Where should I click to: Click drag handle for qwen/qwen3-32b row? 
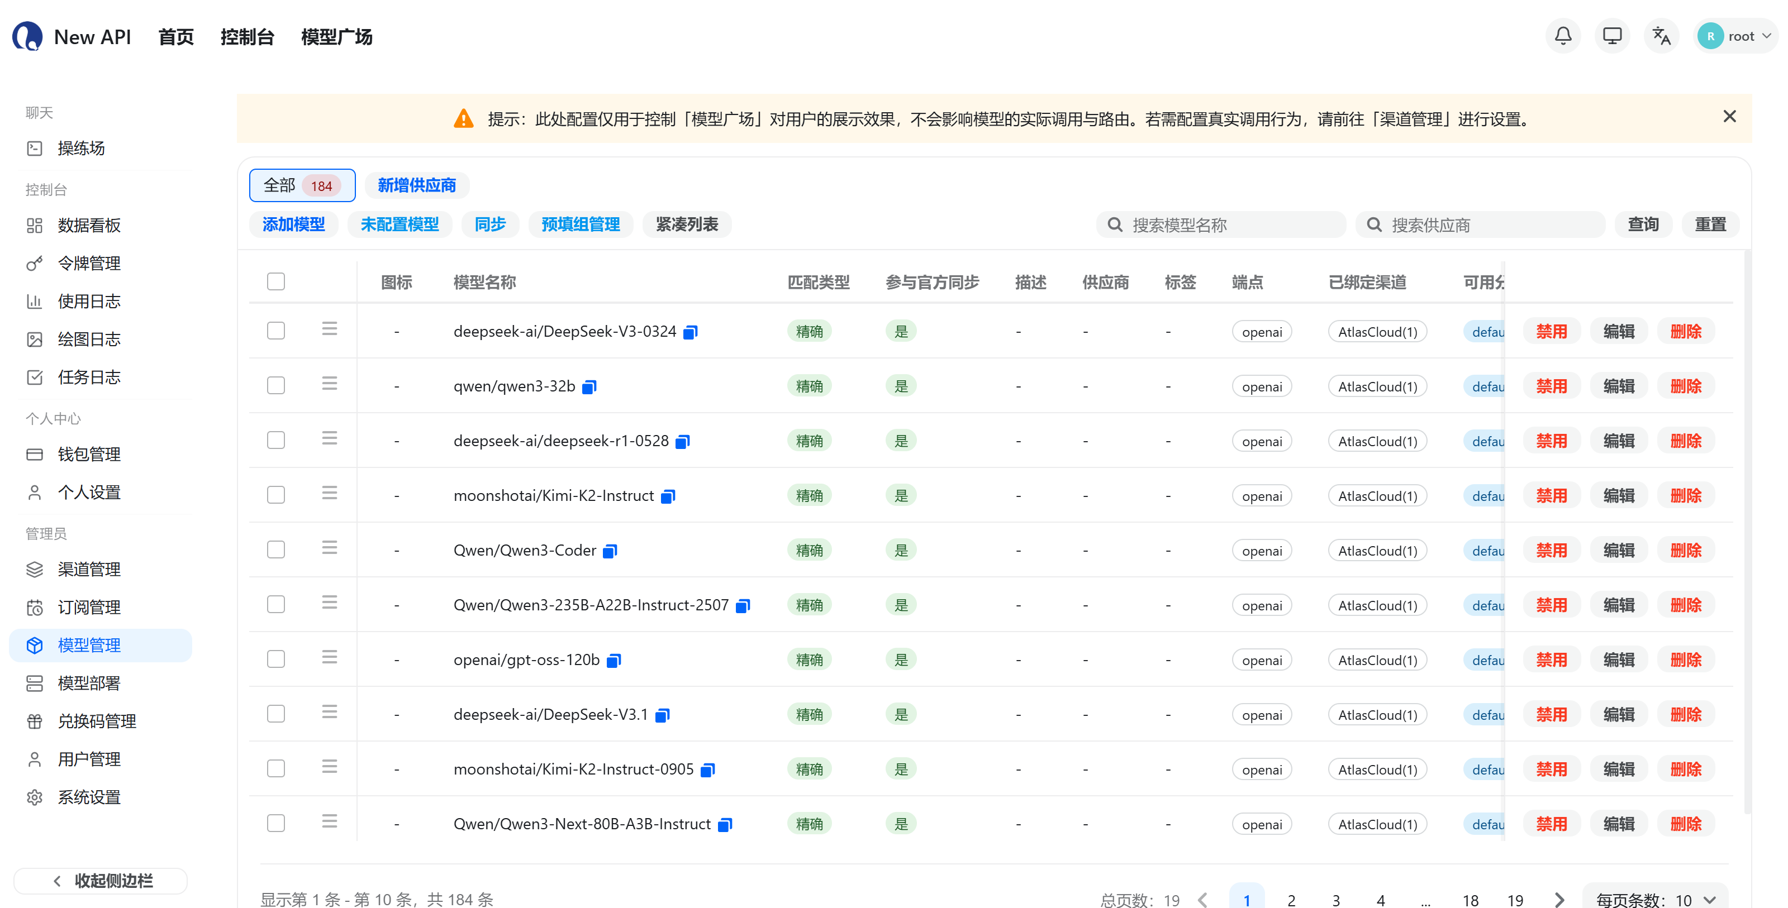(330, 384)
